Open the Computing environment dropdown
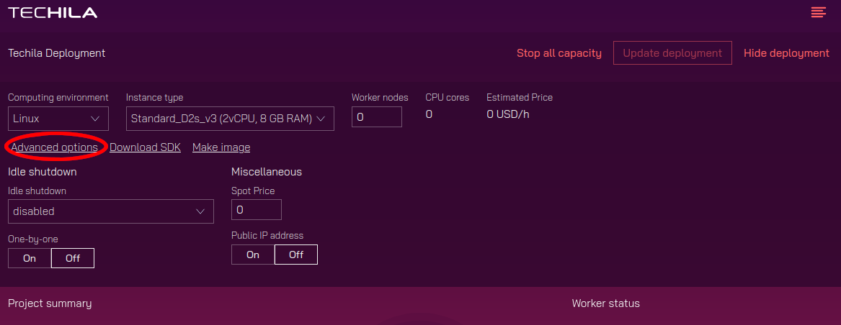Screen dimensions: 841x325 [58, 119]
